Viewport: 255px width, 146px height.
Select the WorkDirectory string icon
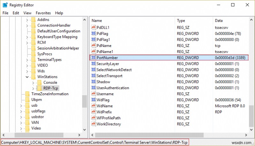93,124
